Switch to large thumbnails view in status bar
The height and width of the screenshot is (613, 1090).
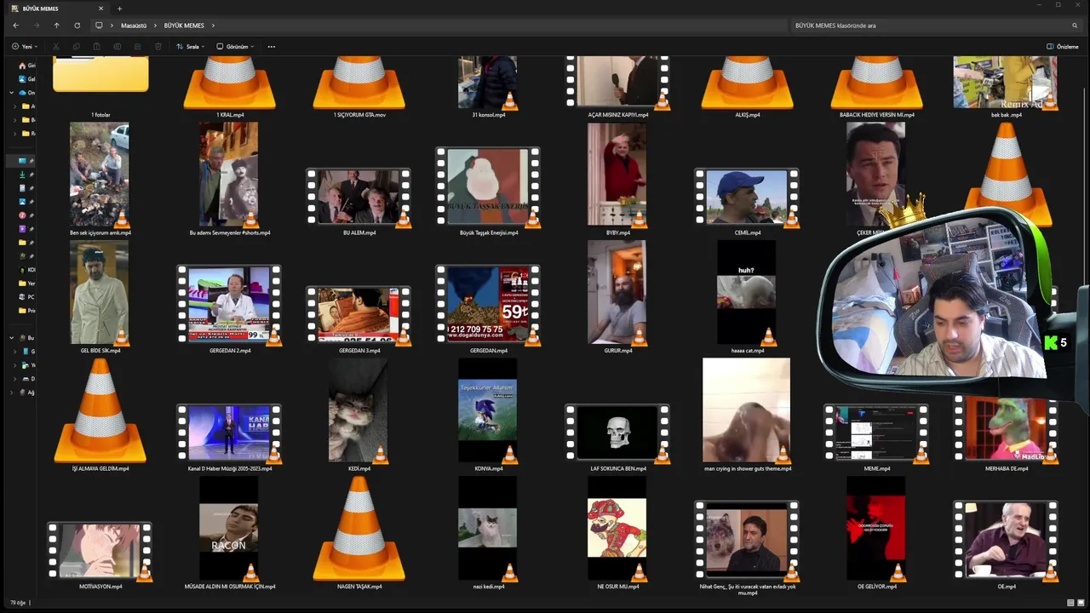pyautogui.click(x=1081, y=603)
